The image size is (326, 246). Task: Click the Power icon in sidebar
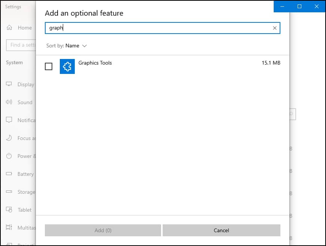(x=9, y=156)
